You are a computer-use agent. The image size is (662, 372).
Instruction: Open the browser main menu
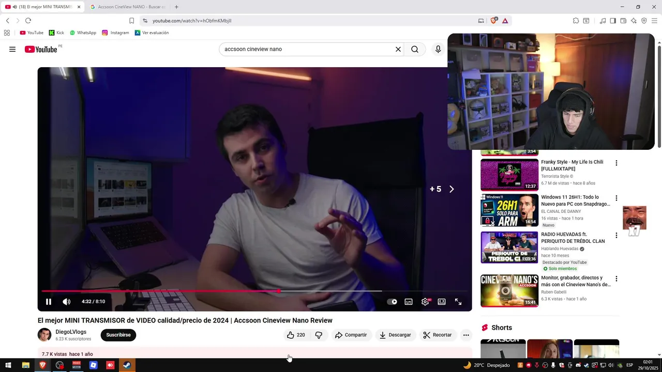[654, 21]
